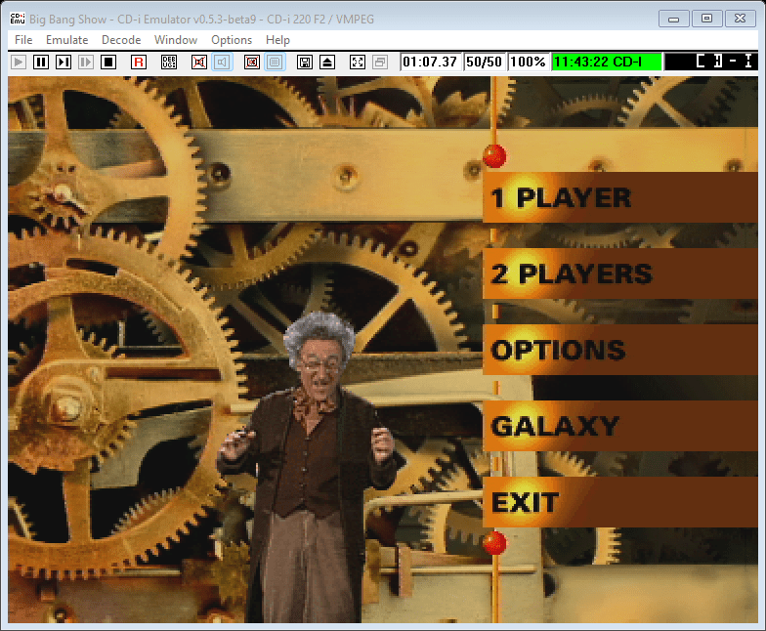This screenshot has width=766, height=631.
Task: Toggle the highlighted speaker audio button
Action: [x=222, y=62]
